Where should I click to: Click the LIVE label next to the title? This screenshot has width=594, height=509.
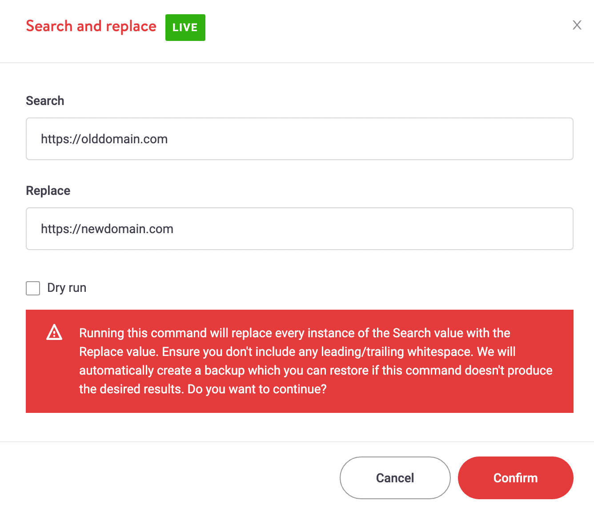click(185, 27)
